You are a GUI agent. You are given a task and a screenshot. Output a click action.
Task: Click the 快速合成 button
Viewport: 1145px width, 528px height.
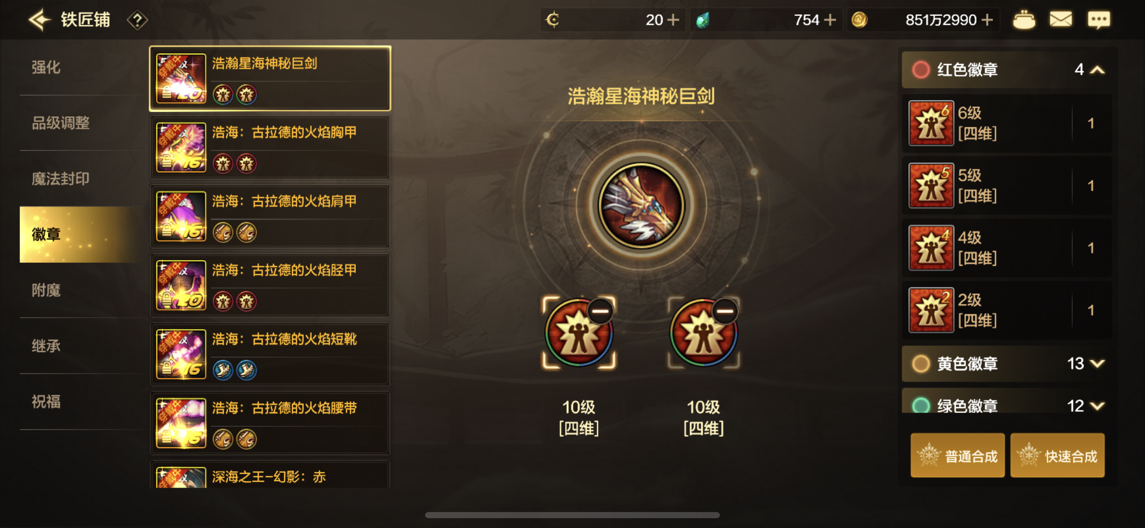(x=1057, y=456)
